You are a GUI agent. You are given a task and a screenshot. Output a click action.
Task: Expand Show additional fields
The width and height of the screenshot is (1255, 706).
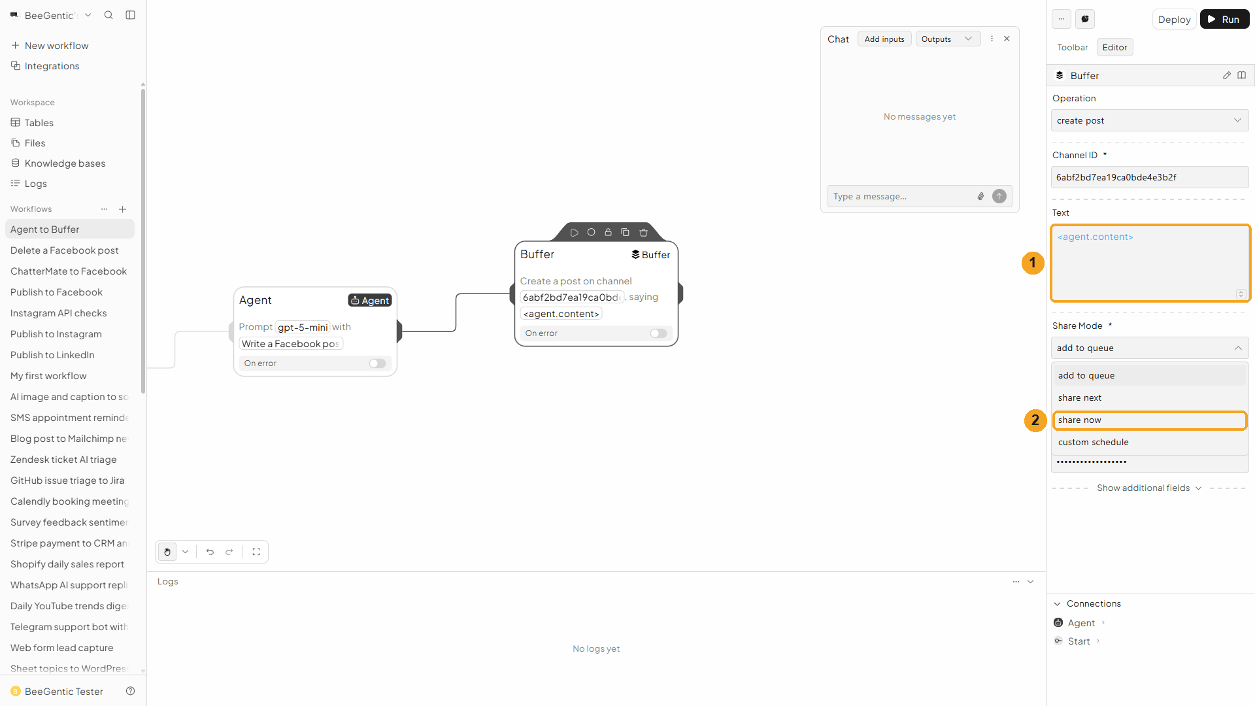pyautogui.click(x=1149, y=488)
